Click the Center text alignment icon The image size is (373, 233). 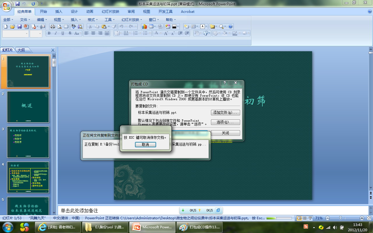pos(93,33)
